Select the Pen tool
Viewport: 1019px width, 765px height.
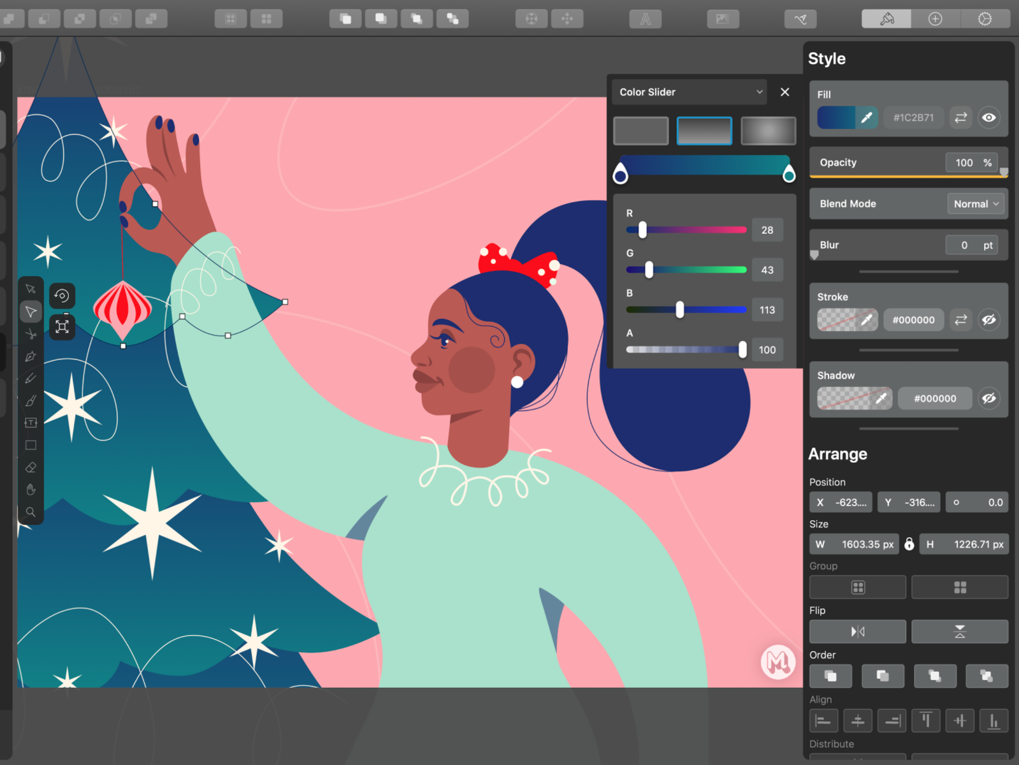pyautogui.click(x=31, y=356)
